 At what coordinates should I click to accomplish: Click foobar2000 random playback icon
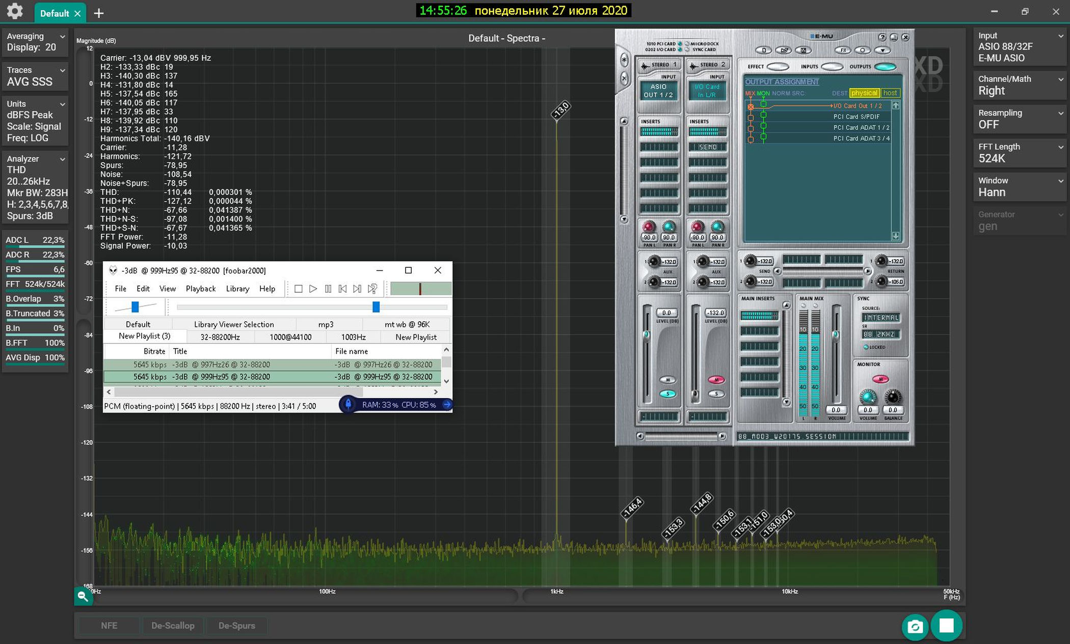tap(372, 289)
